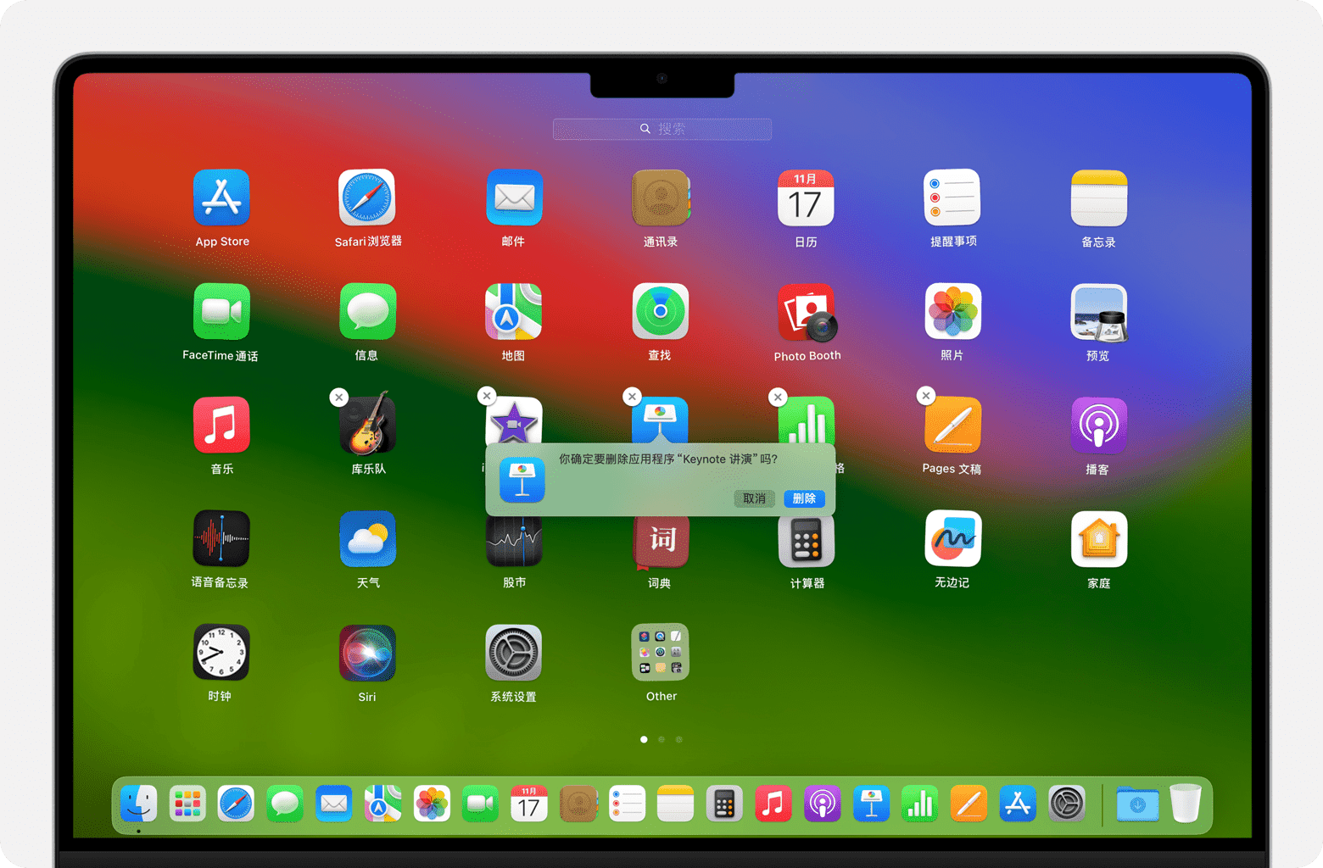Open Pages from the Dock

(969, 804)
